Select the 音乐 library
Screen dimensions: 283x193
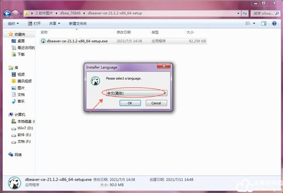tap(18, 101)
